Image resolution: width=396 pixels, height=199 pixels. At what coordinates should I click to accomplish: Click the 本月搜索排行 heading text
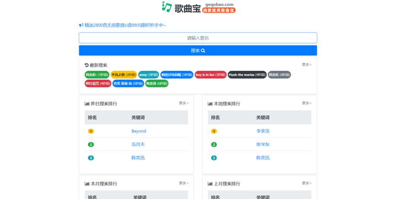coord(104,183)
